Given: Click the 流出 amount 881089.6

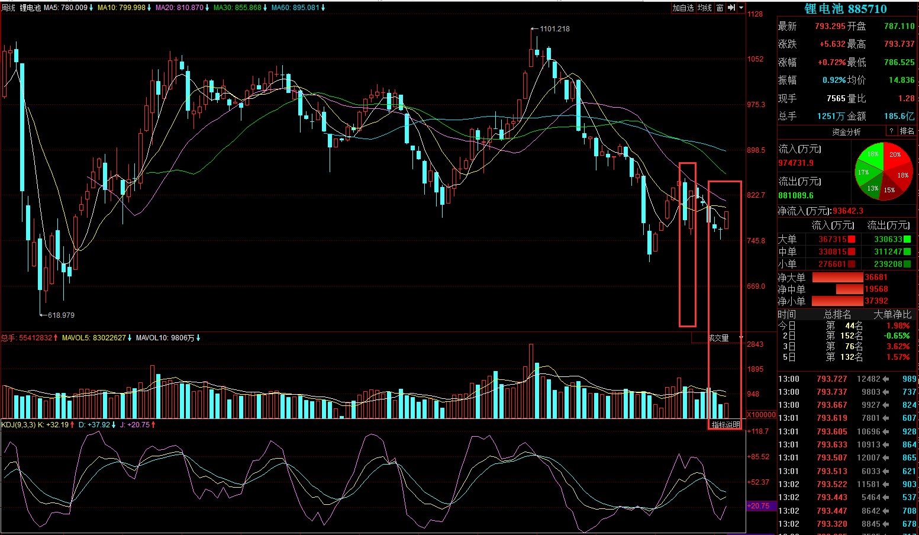Looking at the screenshot, I should coord(796,195).
